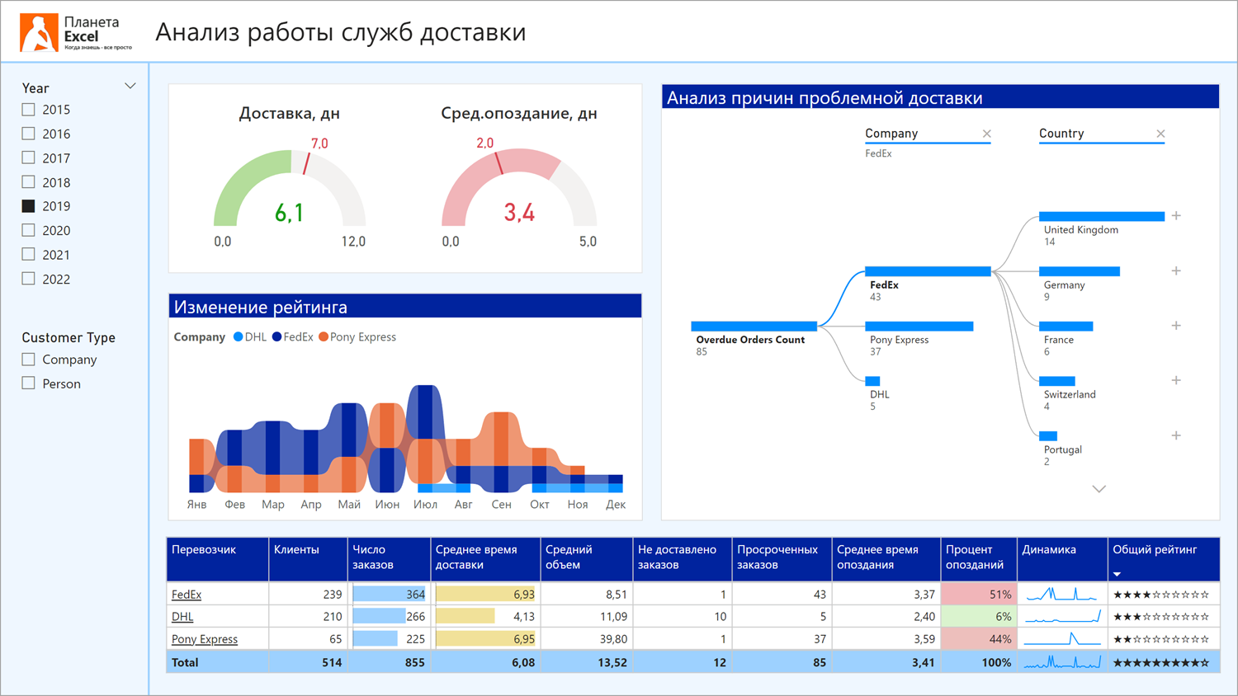Expand United Kingdom node with plus icon
Screen dimensions: 1238x696
[x=1176, y=216]
